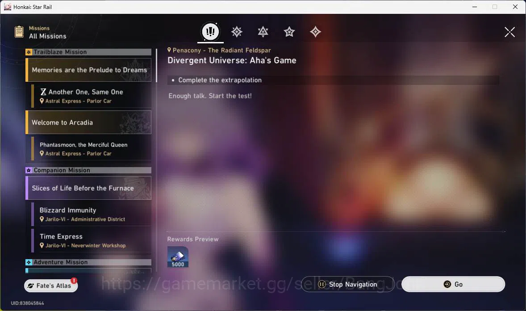This screenshot has width=526, height=311.
Task: Click the Go button
Action: click(x=453, y=284)
